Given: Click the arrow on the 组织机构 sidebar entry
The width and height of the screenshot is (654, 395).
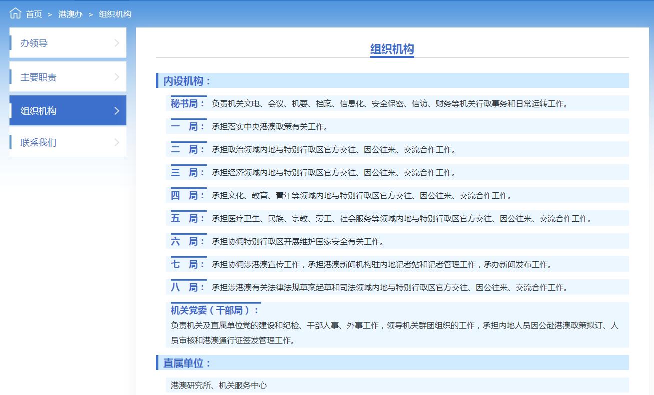Looking at the screenshot, I should click(116, 110).
